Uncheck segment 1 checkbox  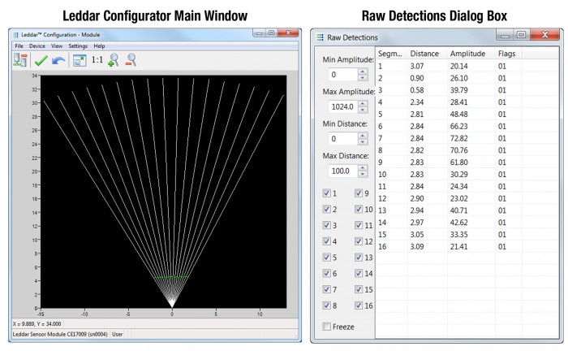click(327, 193)
